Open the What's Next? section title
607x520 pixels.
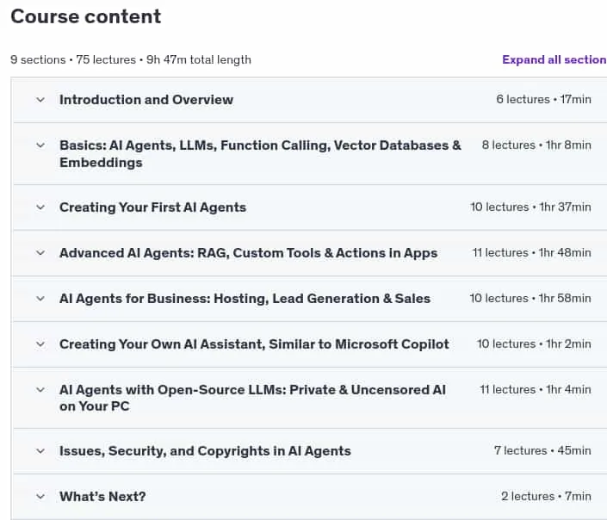(x=102, y=497)
